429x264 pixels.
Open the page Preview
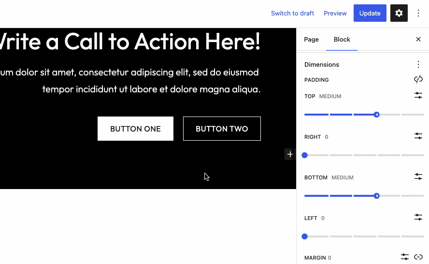pos(335,13)
